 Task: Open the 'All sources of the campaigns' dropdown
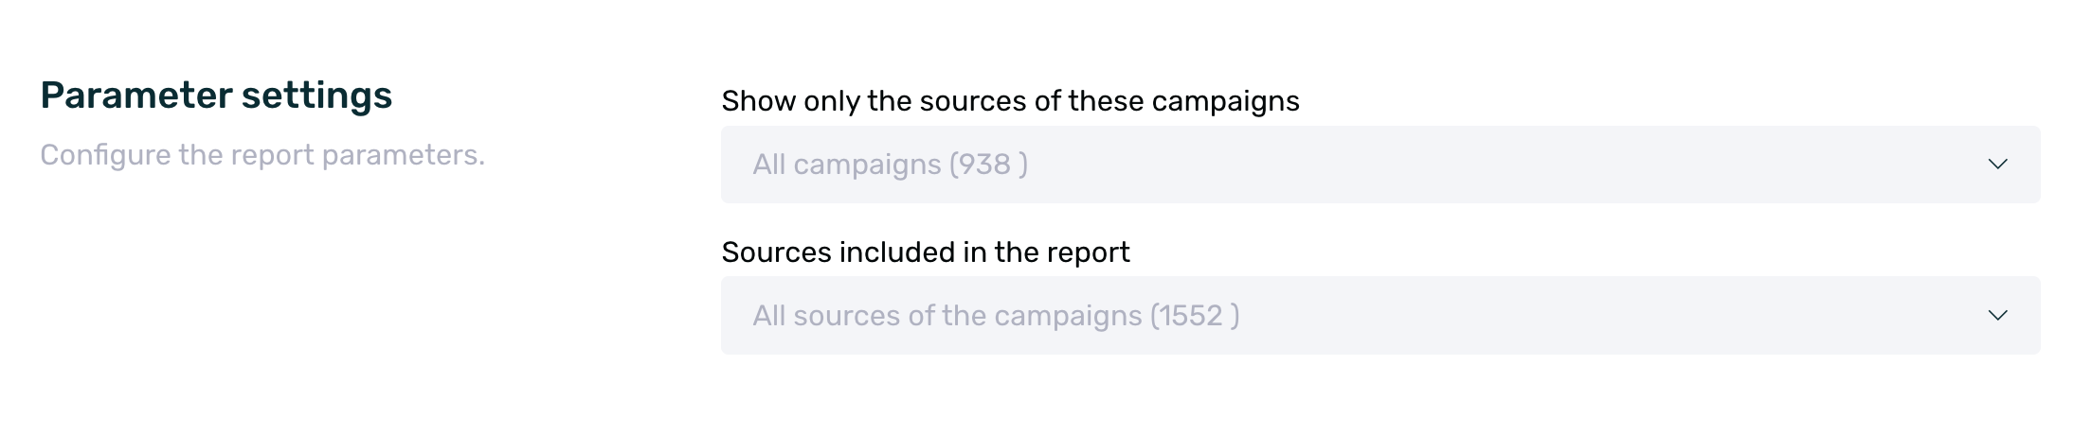click(x=1380, y=316)
